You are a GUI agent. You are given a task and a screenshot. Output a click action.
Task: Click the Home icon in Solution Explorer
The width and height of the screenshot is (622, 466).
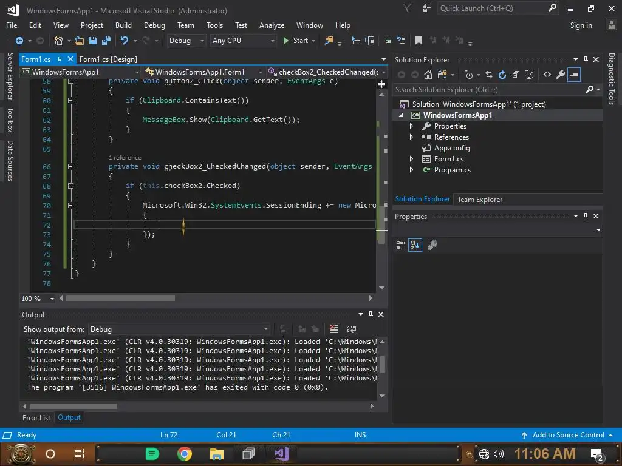428,75
